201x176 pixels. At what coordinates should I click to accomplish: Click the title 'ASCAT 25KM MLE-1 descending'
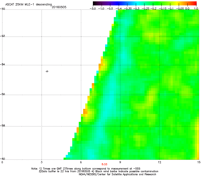(x=29, y=4)
